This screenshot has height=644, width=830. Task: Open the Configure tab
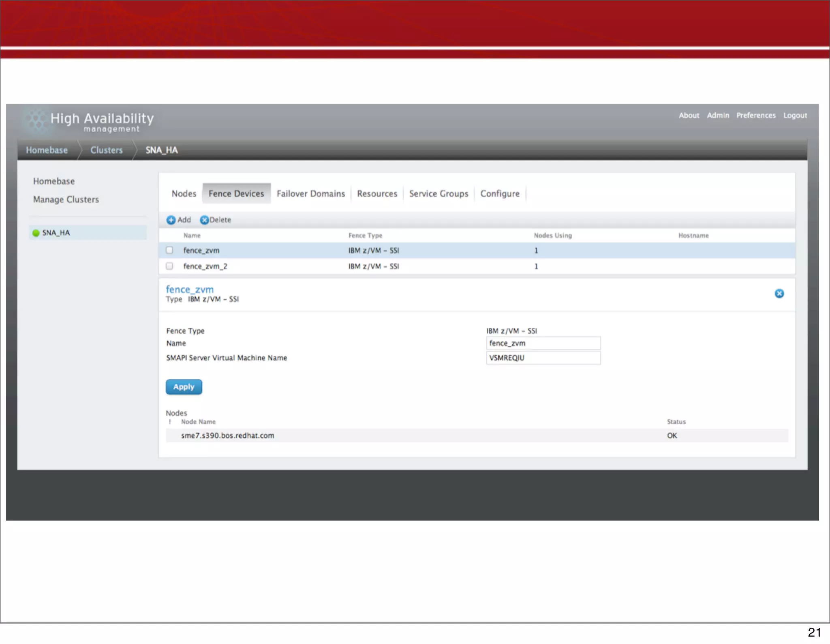pos(500,194)
